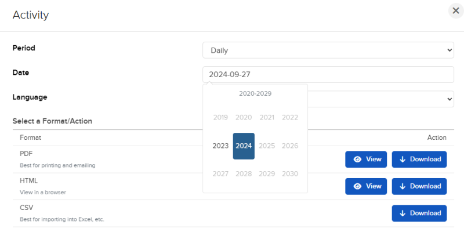The width and height of the screenshot is (464, 232).
Task: Close the Activity dialog with X icon
Action: pos(456,11)
